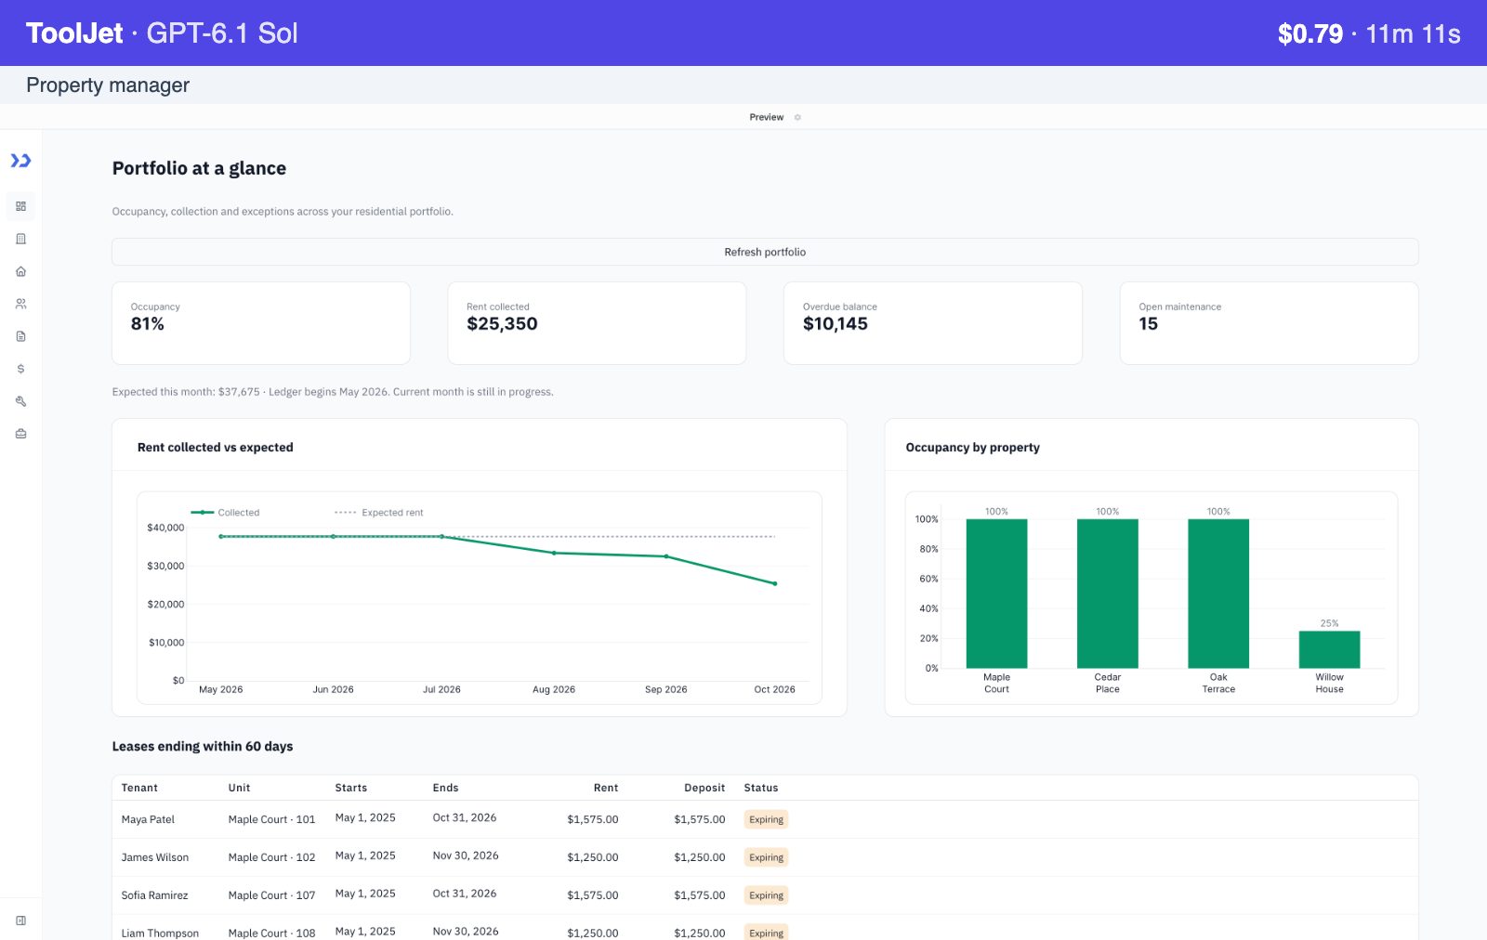Click the Refresh portfolio button

[765, 252]
